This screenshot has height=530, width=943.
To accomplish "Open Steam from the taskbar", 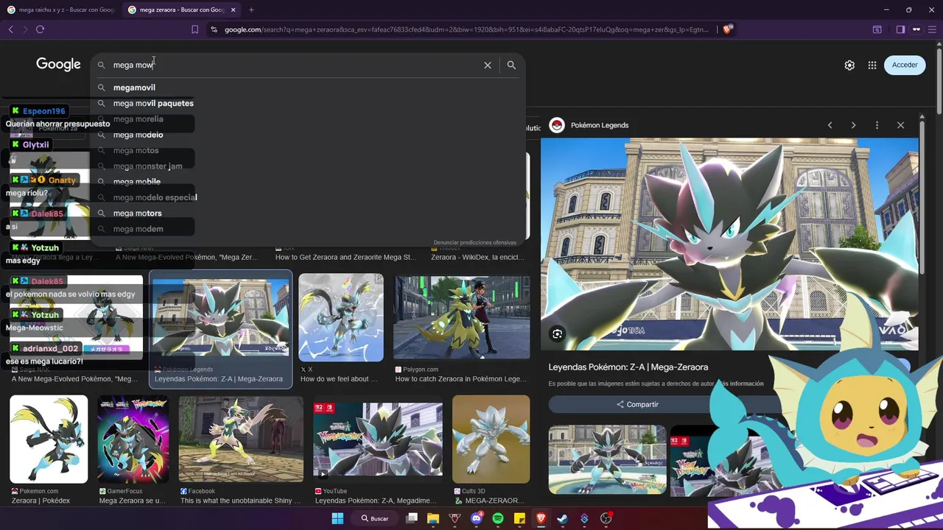I will point(563,518).
